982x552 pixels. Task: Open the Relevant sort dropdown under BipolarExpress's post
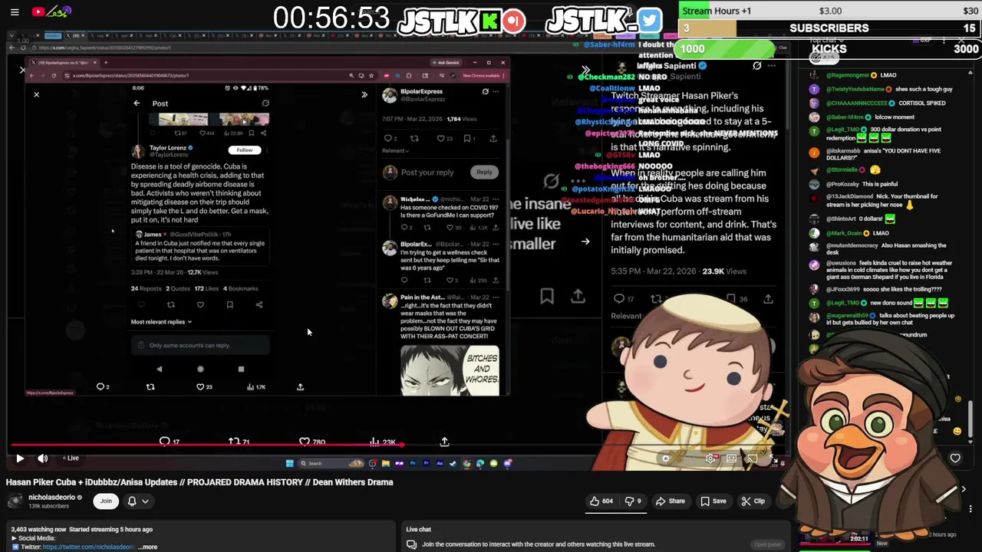(395, 151)
